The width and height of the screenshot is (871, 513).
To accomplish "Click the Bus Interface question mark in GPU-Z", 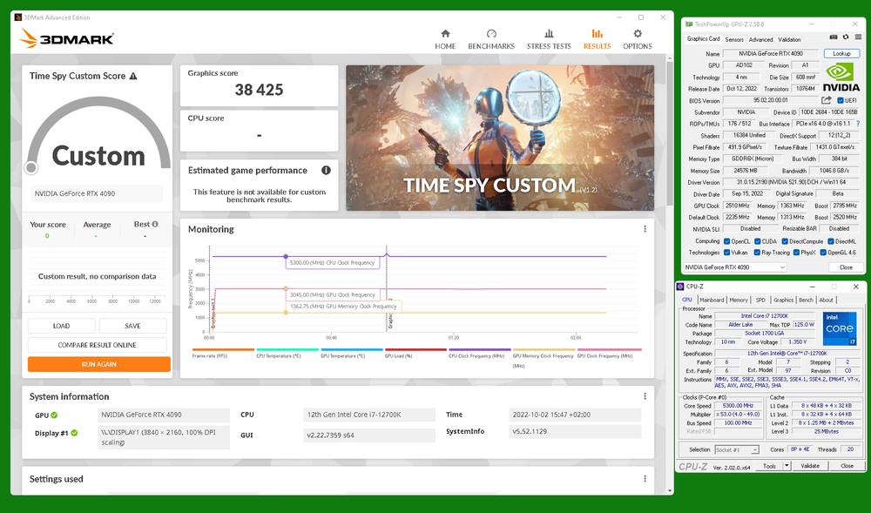I will coord(858,124).
